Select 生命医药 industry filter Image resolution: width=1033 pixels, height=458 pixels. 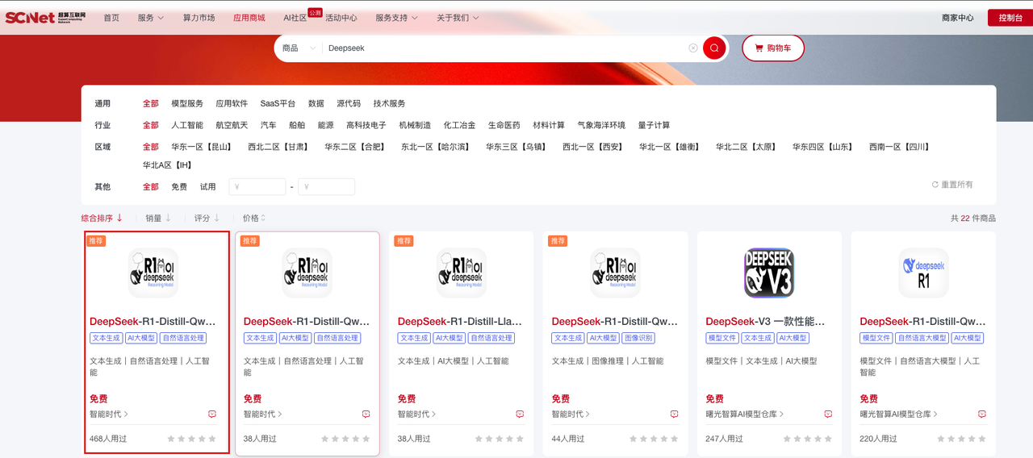tap(504, 125)
